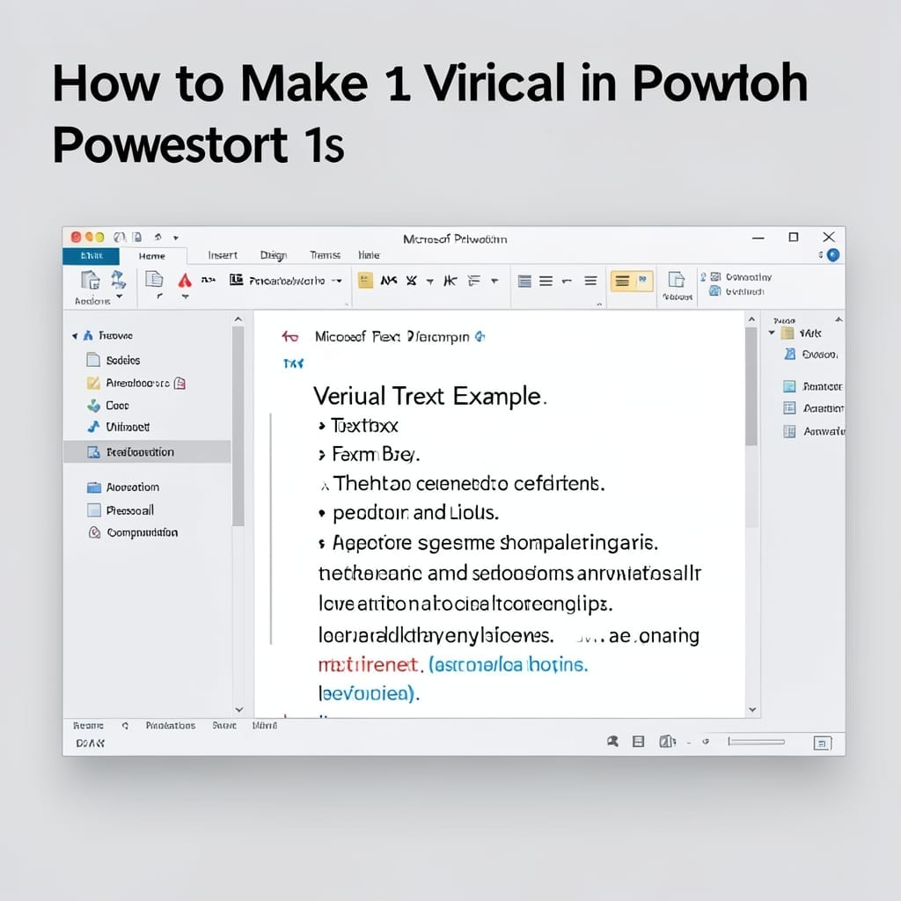The width and height of the screenshot is (901, 901).
Task: Toggle the yellow note icon left of 'NK'
Action: (x=365, y=281)
